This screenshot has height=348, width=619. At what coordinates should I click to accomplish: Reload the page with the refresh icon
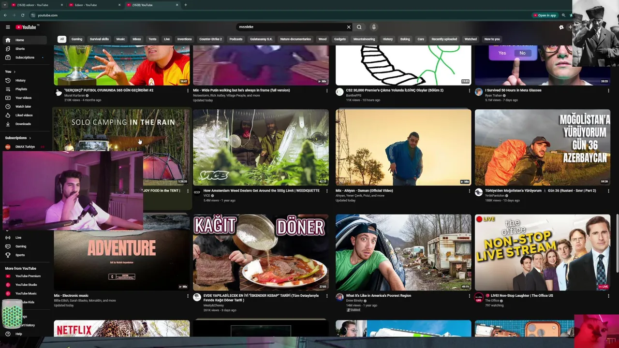tap(22, 15)
